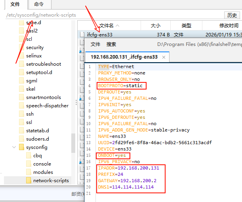Click the smartmontools folder icon

pos(21,97)
